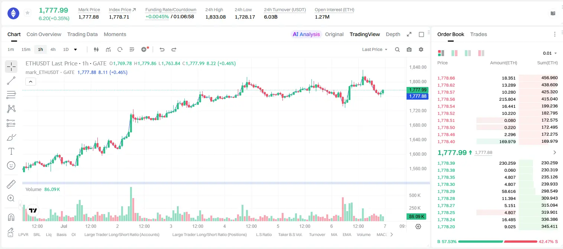563x249 pixels.
Task: Add ETH to favorites with star
Action: pyautogui.click(x=27, y=13)
